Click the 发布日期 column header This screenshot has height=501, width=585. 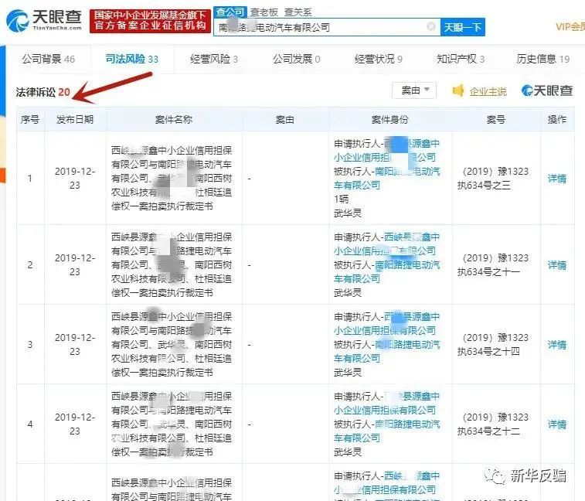(75, 120)
